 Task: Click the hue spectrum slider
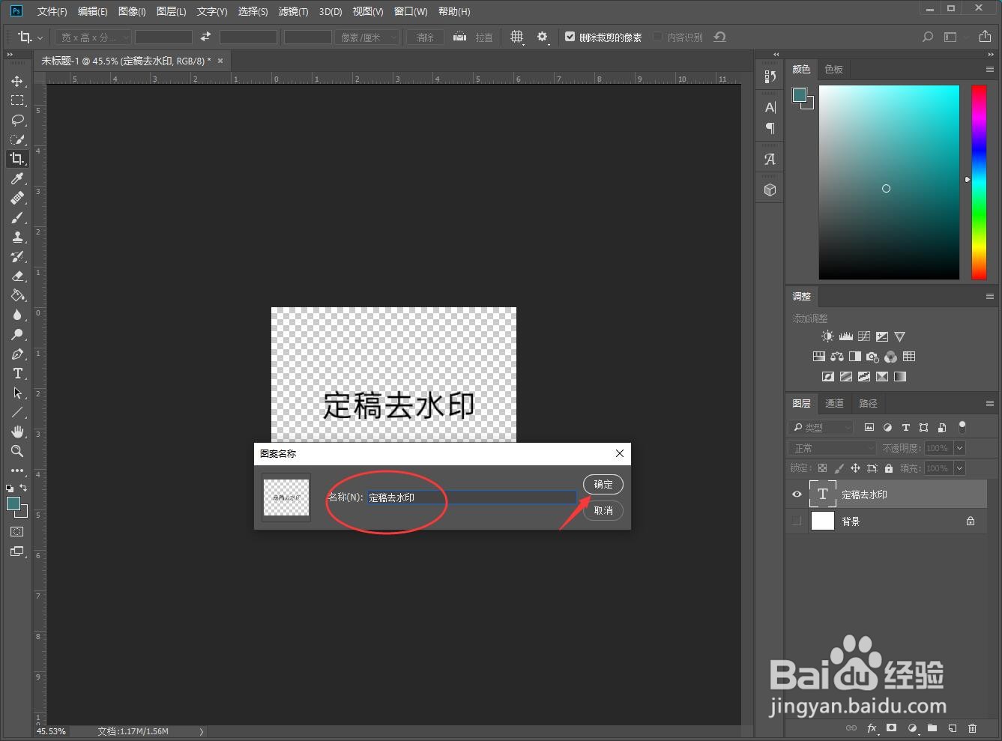pyautogui.click(x=979, y=182)
